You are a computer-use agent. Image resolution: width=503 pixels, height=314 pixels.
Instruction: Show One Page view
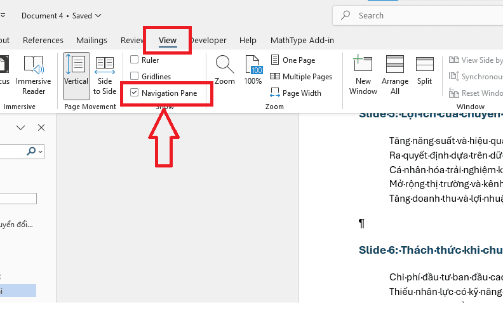point(293,60)
